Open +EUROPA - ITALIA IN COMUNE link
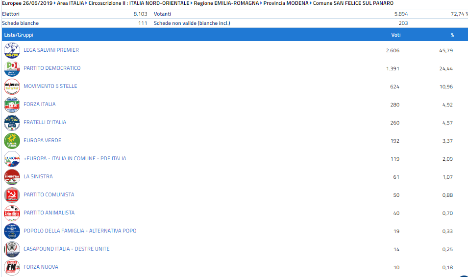 coord(74,159)
